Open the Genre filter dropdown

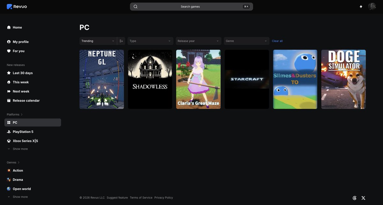[247, 41]
